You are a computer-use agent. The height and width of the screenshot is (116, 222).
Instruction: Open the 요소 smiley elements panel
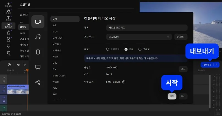click(x=8, y=39)
